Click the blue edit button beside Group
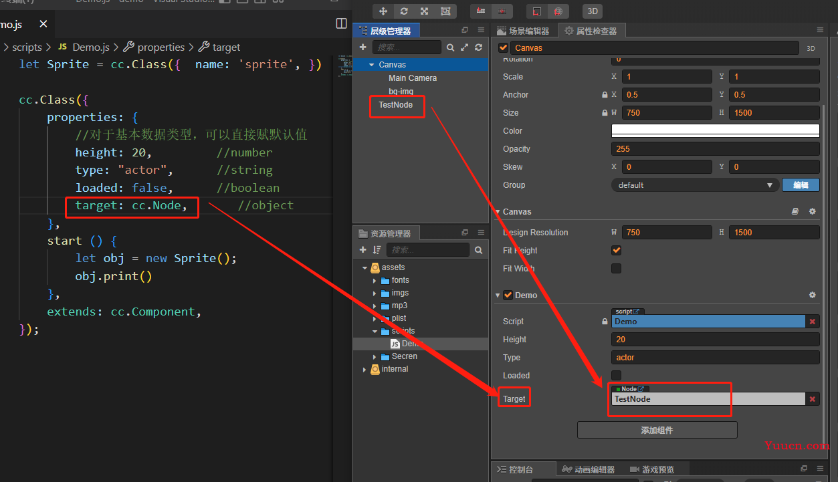This screenshot has width=838, height=482. coord(801,185)
